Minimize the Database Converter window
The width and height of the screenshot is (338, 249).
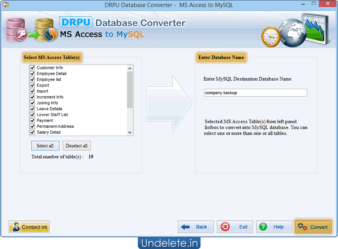303,4
